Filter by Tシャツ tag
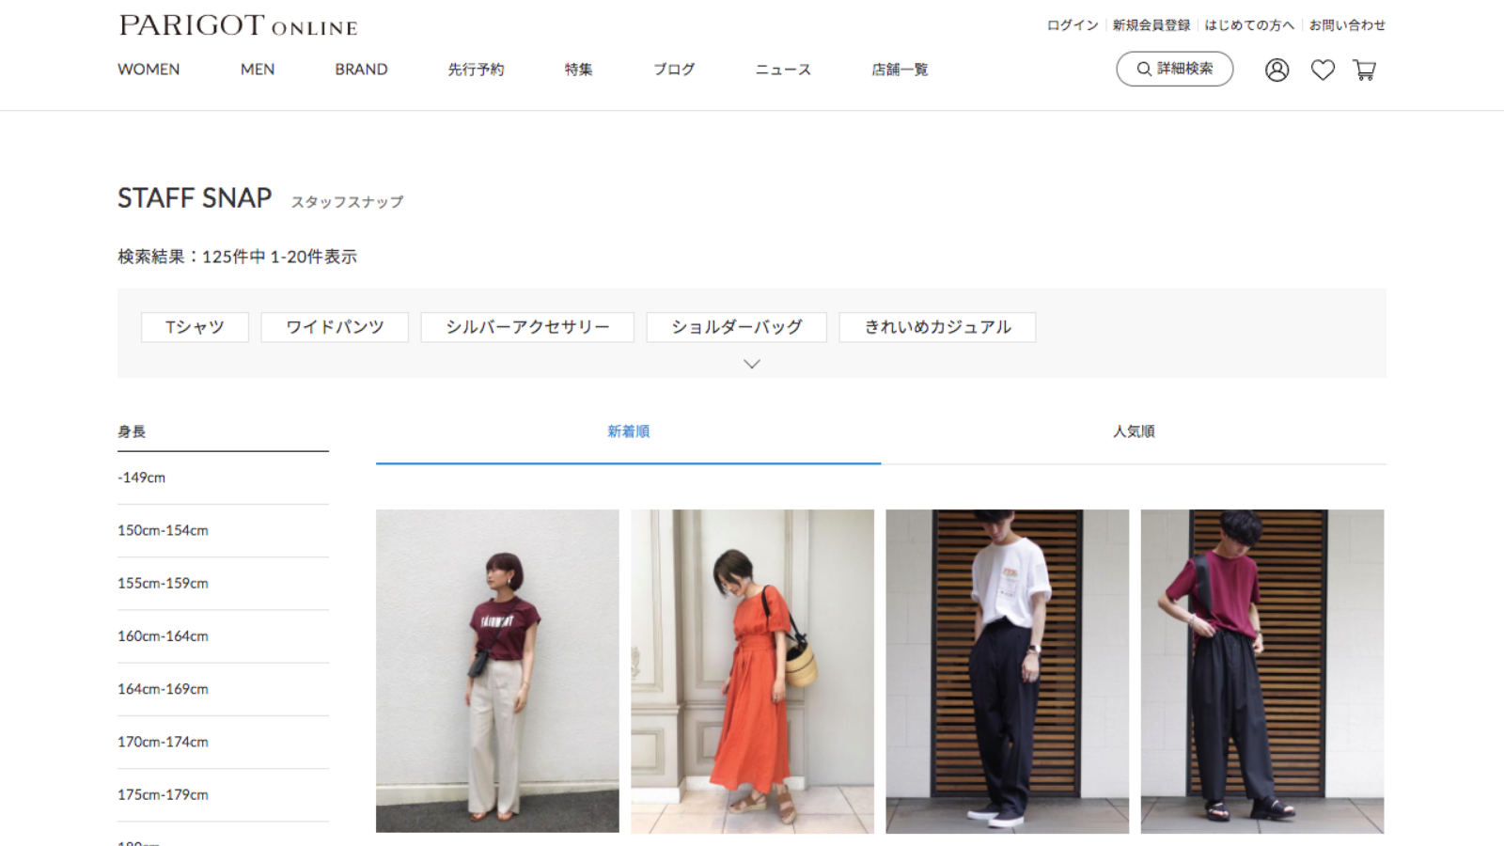The width and height of the screenshot is (1504, 846). (x=195, y=327)
